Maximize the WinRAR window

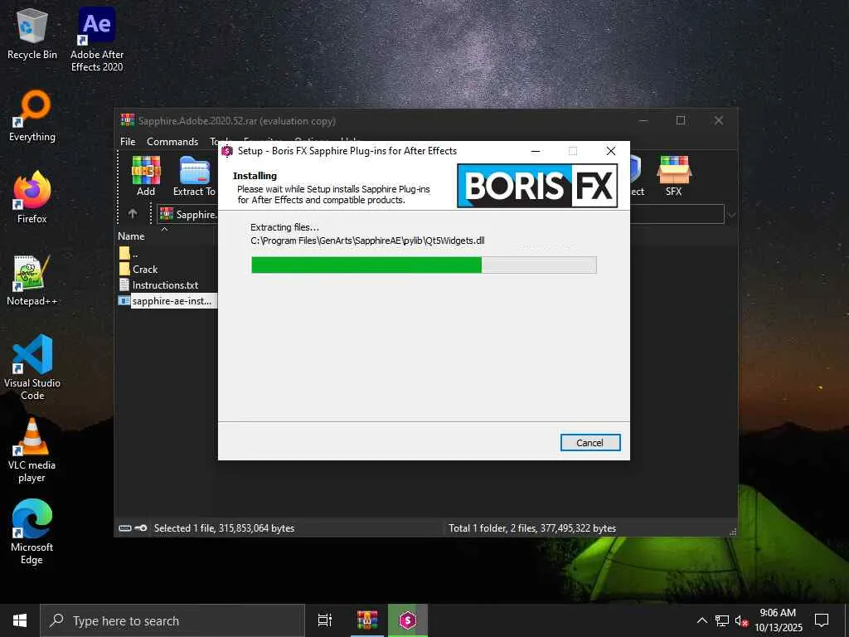pos(681,120)
